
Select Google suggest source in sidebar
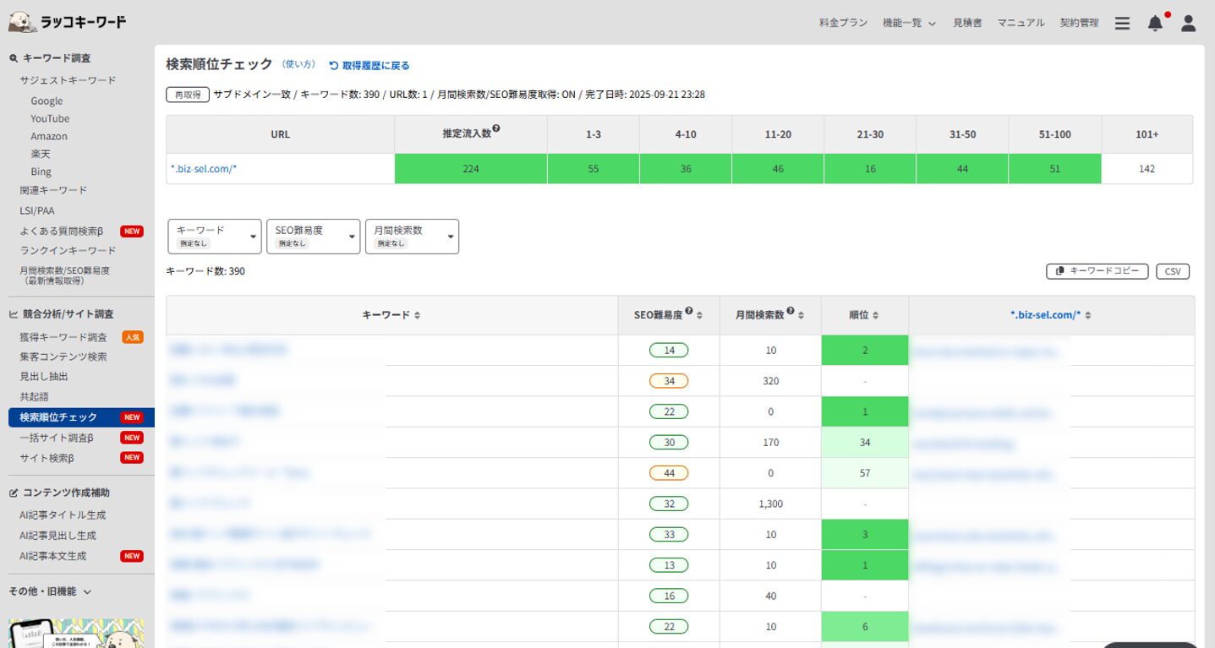tap(47, 101)
